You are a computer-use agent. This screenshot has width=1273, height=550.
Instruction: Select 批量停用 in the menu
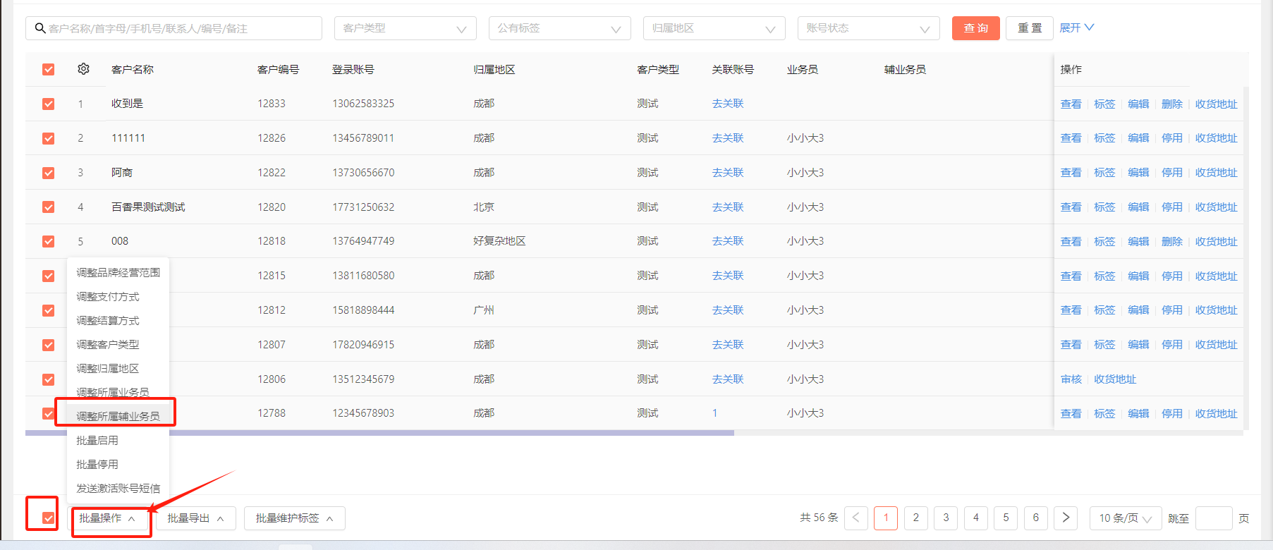[x=118, y=464]
